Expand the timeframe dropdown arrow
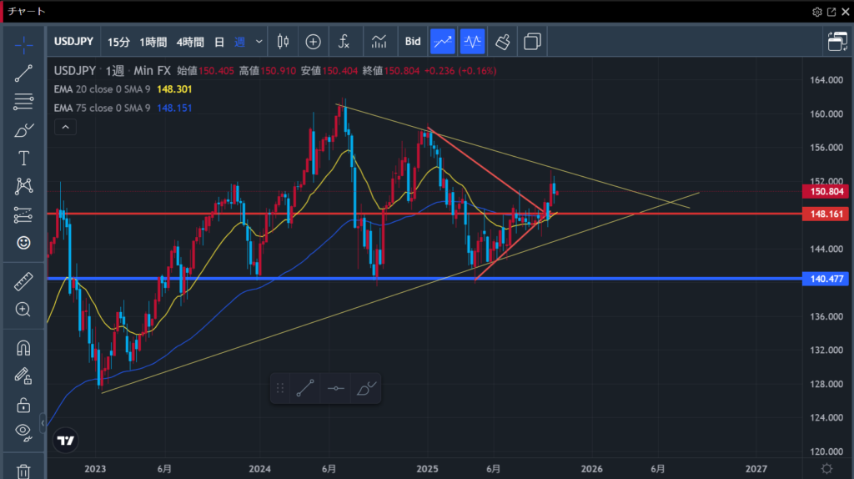The width and height of the screenshot is (854, 479). tap(259, 41)
